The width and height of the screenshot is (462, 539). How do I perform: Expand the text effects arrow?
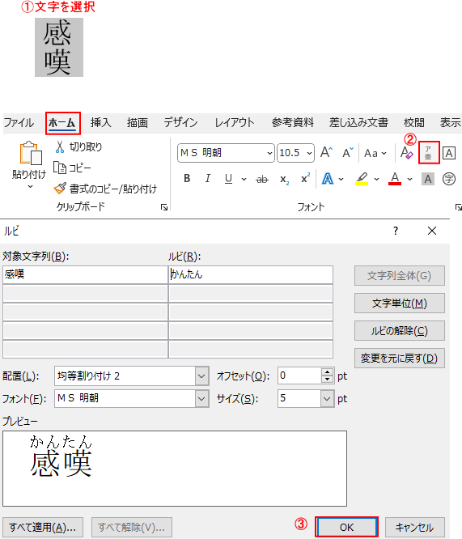341,179
